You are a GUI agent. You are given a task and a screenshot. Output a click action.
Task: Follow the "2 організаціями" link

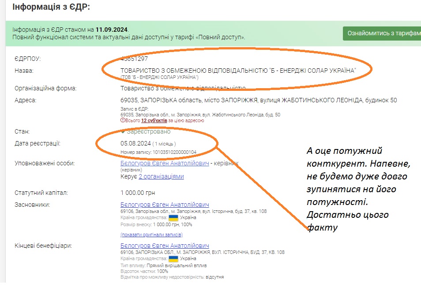point(161,176)
